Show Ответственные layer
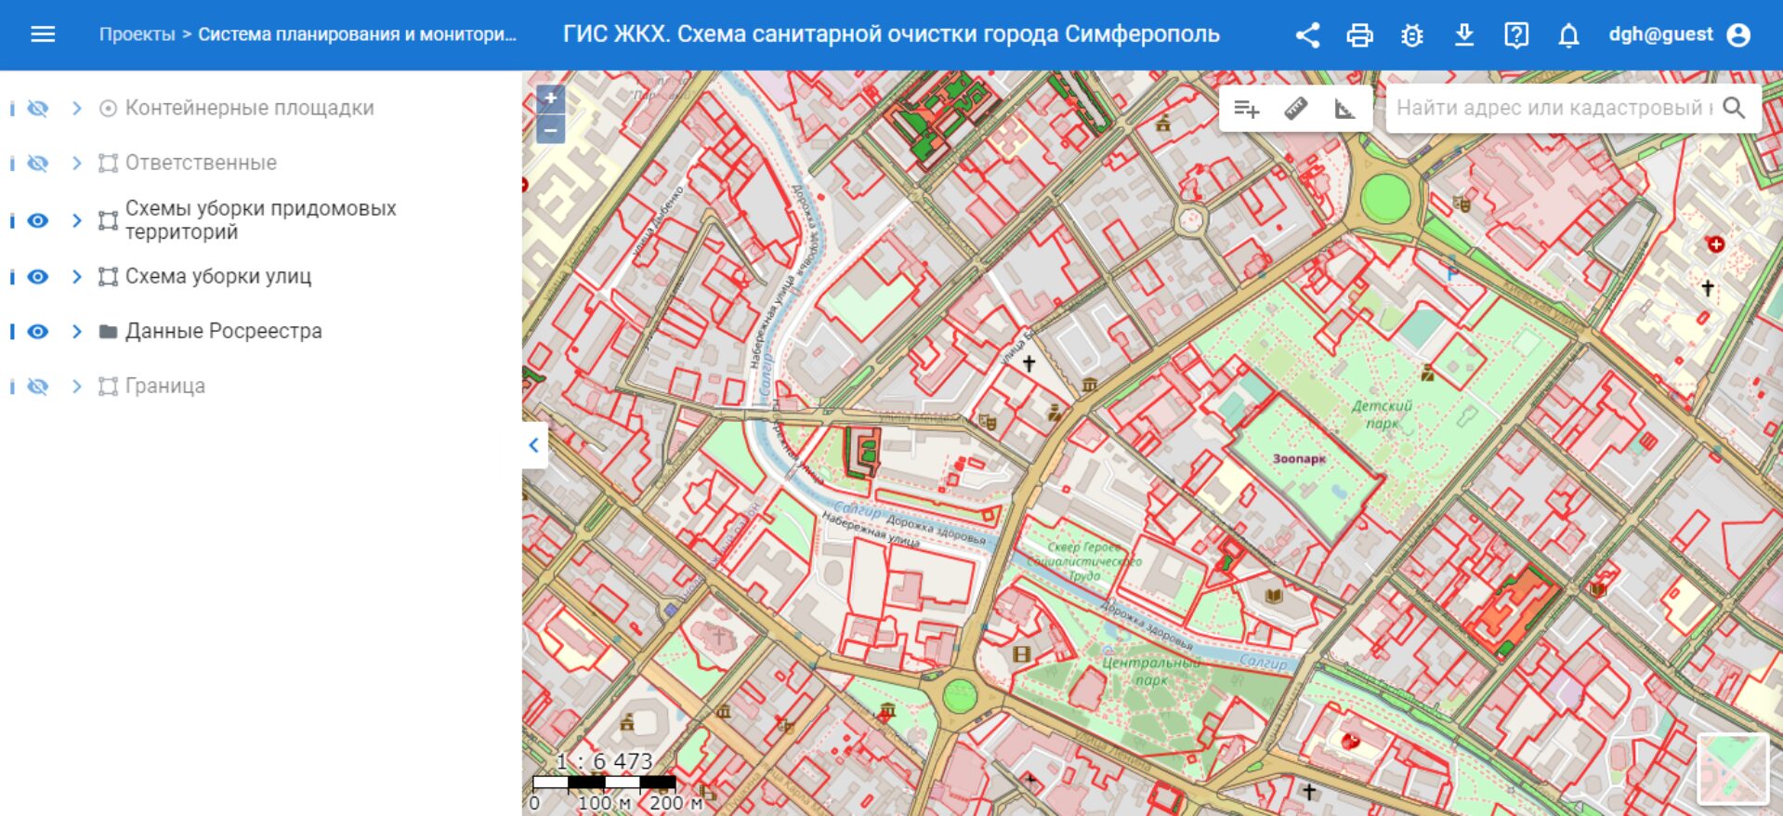This screenshot has height=816, width=1783. point(37,163)
